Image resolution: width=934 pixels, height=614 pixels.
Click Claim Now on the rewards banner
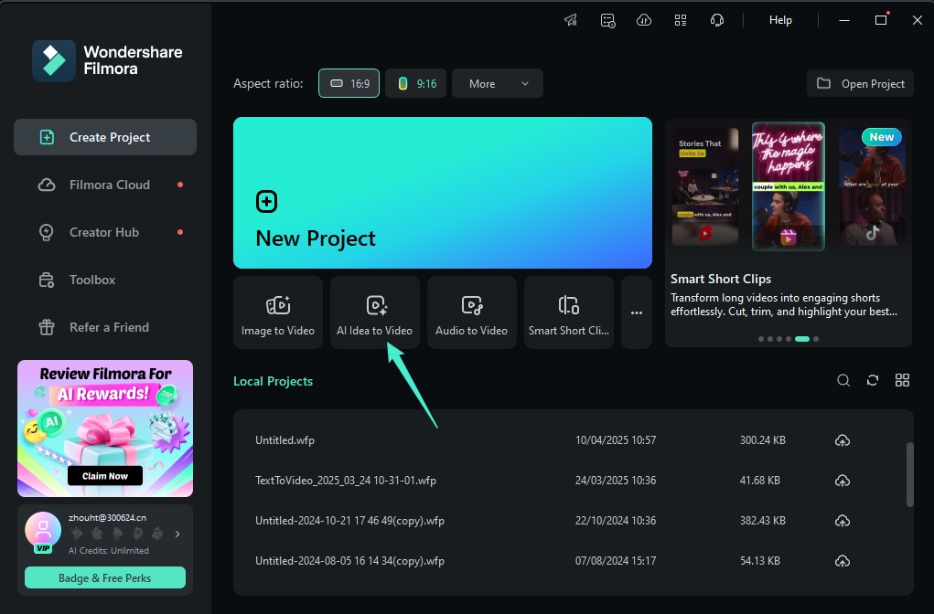point(105,476)
